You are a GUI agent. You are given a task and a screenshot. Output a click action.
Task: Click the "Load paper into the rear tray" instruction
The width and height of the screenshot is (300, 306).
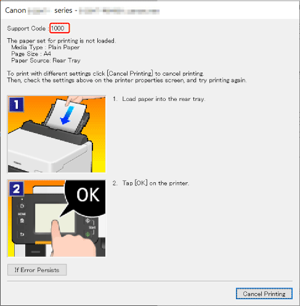click(164, 99)
